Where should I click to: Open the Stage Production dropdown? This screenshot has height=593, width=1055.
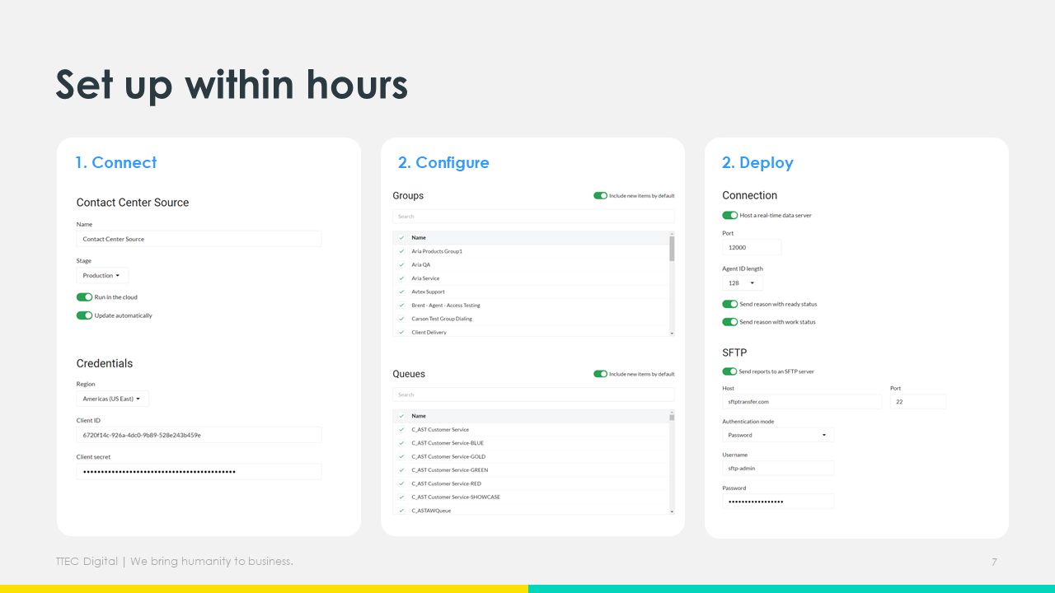pos(102,276)
